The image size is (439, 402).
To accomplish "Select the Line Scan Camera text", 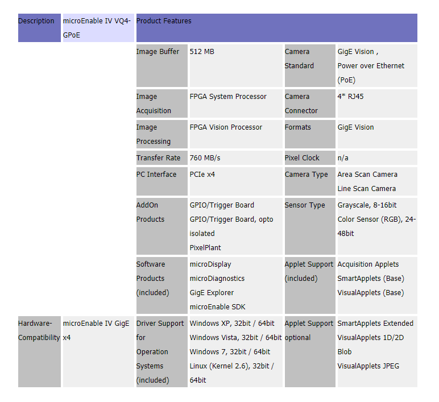I will click(366, 189).
